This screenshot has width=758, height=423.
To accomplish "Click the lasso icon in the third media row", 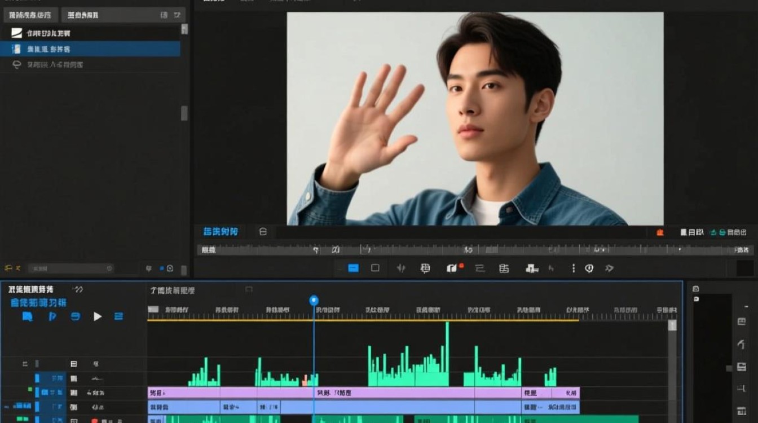I will 17,64.
